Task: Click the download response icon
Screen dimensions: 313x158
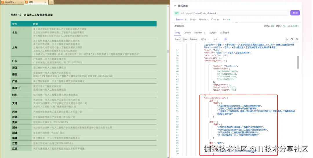Action: pos(287,39)
